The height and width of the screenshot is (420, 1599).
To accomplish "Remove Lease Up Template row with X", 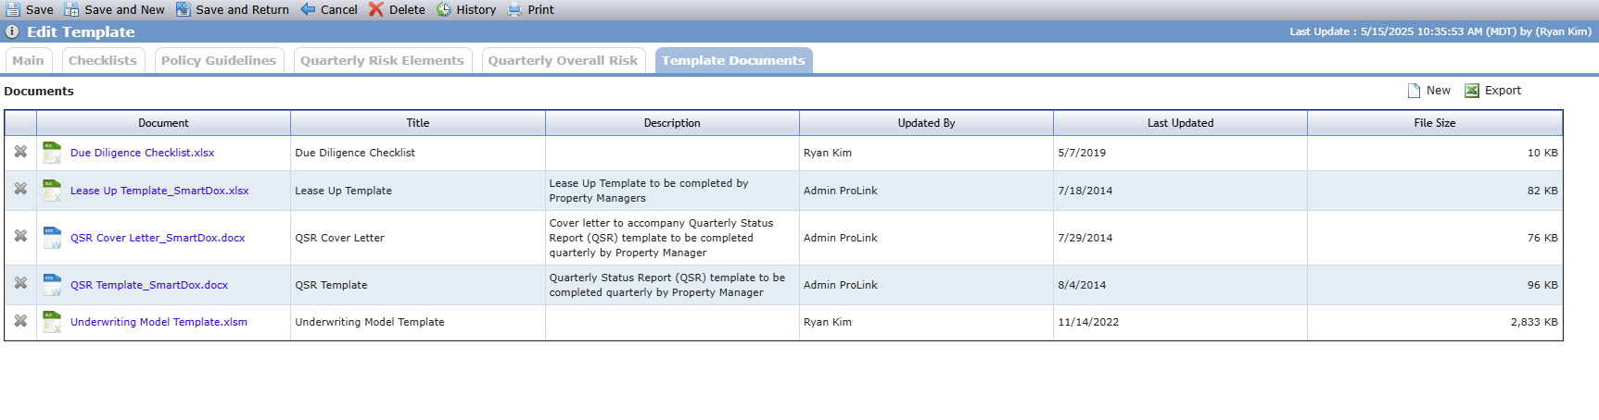I will point(20,189).
